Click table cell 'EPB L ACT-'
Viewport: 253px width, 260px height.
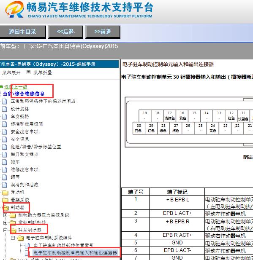click(x=177, y=250)
